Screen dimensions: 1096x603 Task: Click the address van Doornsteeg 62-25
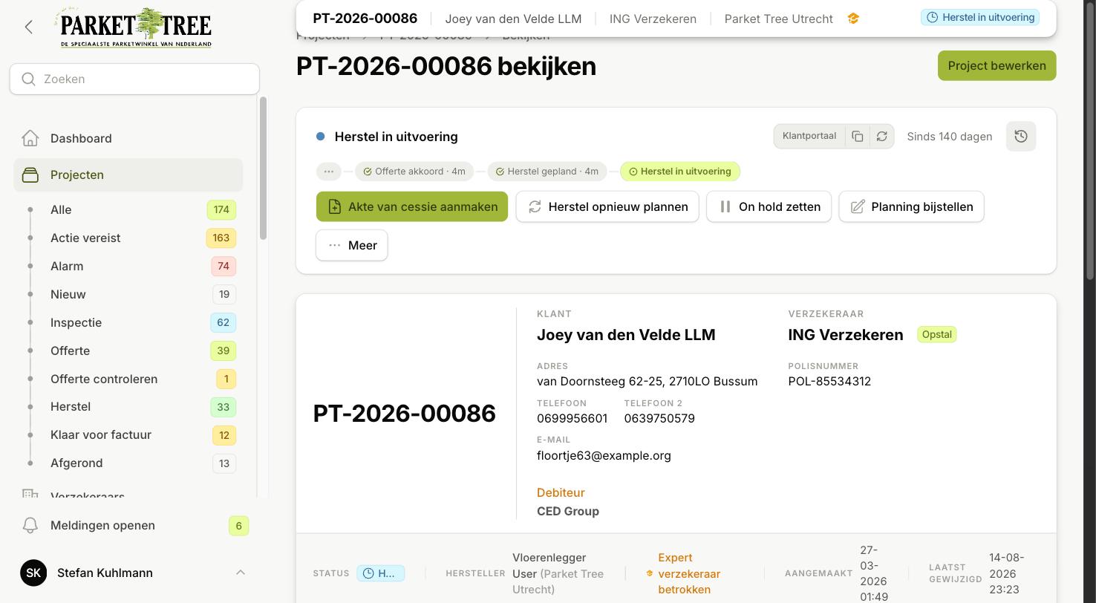tap(648, 381)
